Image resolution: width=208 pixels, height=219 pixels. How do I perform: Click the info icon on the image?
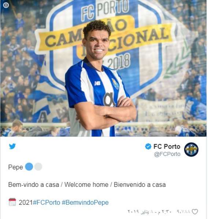point(6,5)
